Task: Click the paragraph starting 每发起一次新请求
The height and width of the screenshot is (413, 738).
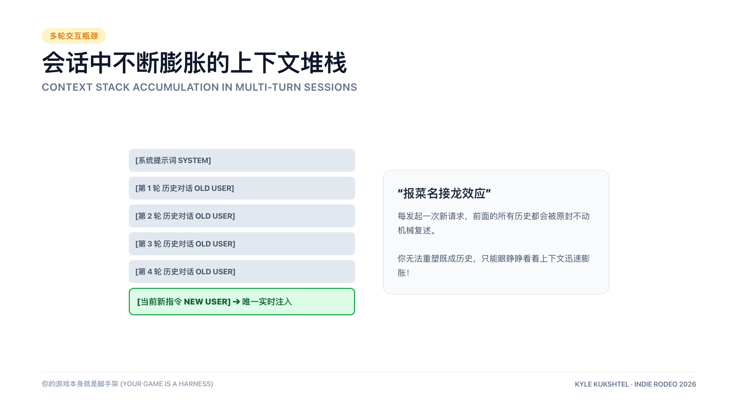Action: (x=494, y=223)
